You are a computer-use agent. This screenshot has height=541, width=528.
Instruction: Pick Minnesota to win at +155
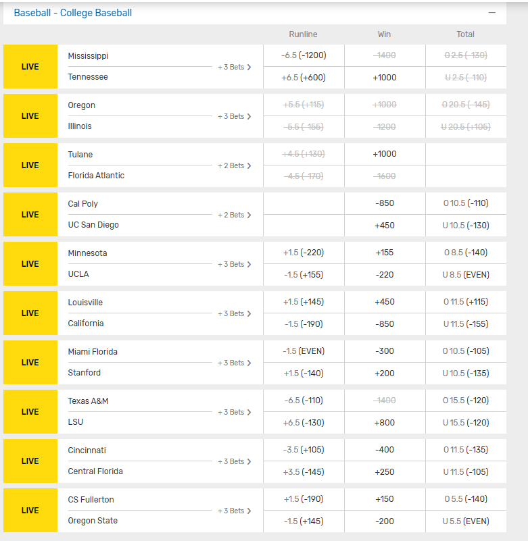tap(385, 253)
